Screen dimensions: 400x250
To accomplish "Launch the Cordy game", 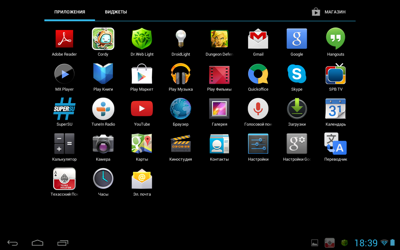I will click(103, 39).
